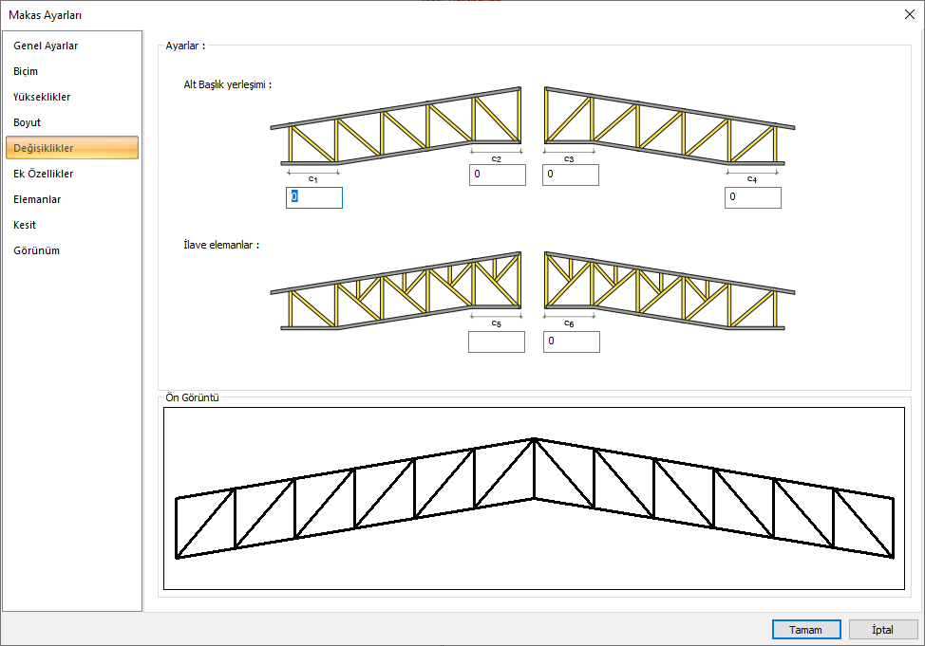Switch to Görünüm settings
This screenshot has width=925, height=646.
(x=36, y=250)
